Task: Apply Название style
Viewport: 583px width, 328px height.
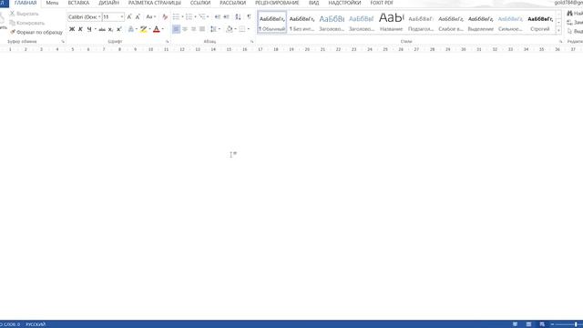Action: (x=391, y=22)
